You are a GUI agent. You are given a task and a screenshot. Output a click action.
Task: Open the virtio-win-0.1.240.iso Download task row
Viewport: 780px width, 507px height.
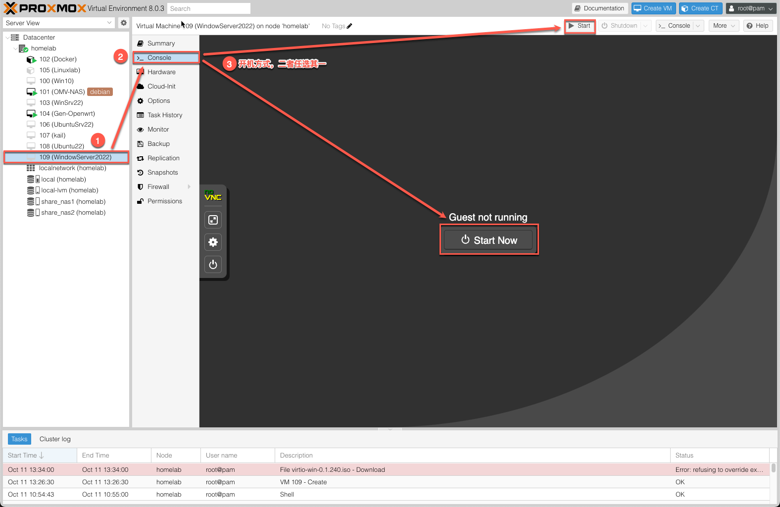coord(386,470)
